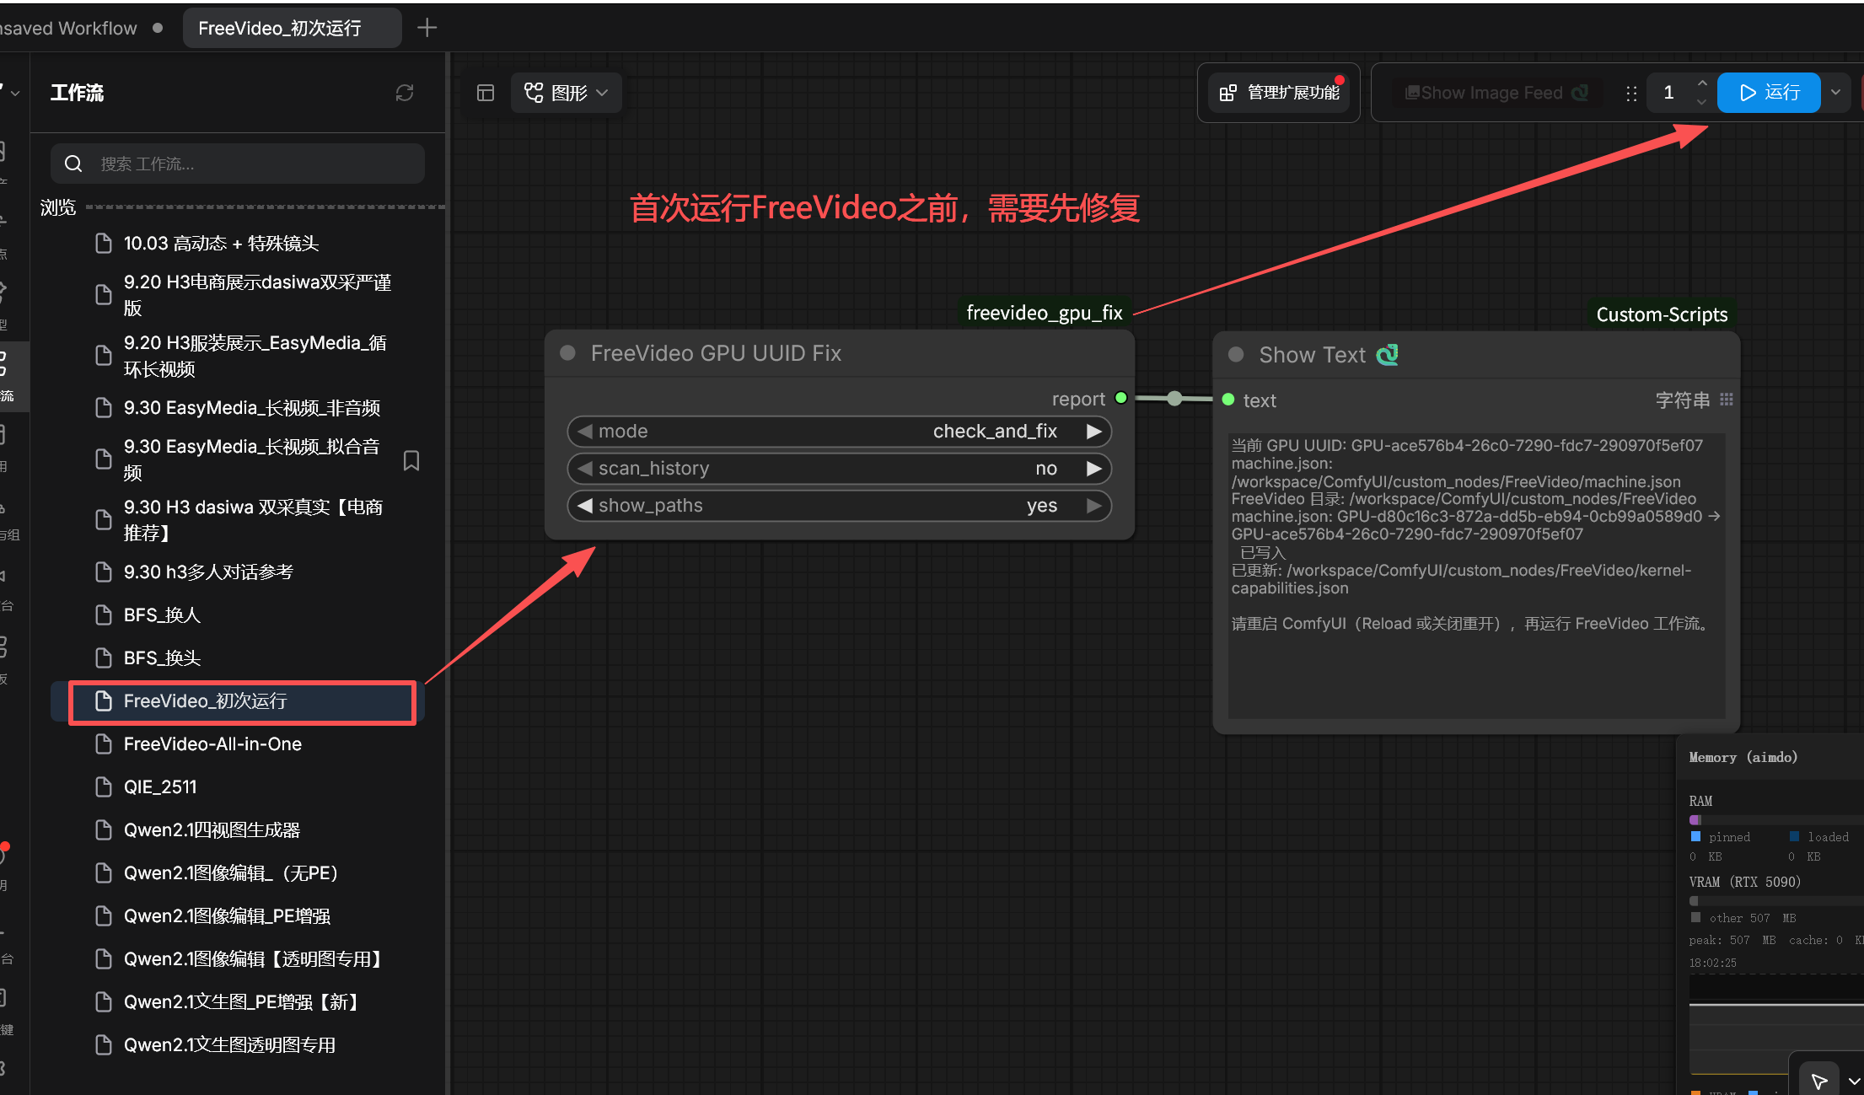Open the mode check_and_fix combo
The width and height of the screenshot is (1864, 1095).
(840, 432)
